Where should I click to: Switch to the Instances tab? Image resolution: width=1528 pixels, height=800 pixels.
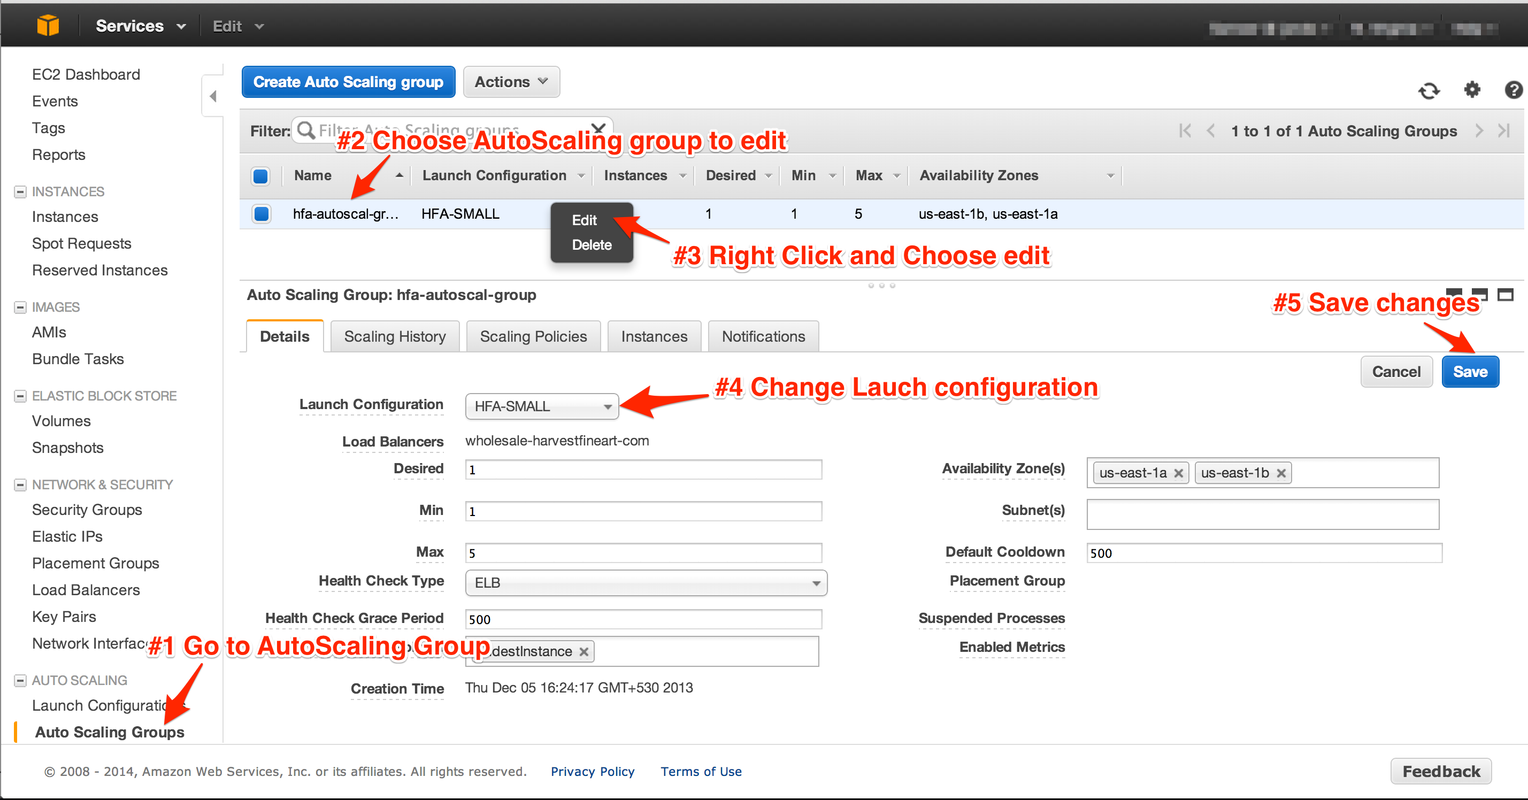click(x=654, y=336)
